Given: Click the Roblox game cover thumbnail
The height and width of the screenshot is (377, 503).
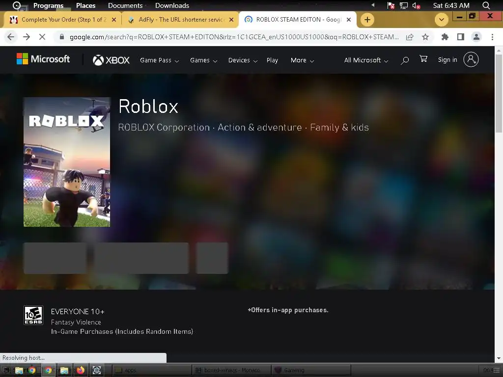Looking at the screenshot, I should (67, 162).
